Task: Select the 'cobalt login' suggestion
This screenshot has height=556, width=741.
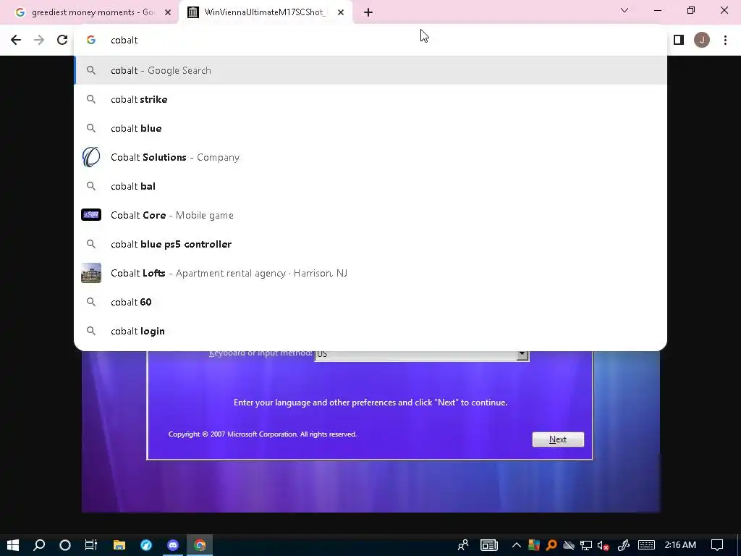Action: coord(370,331)
